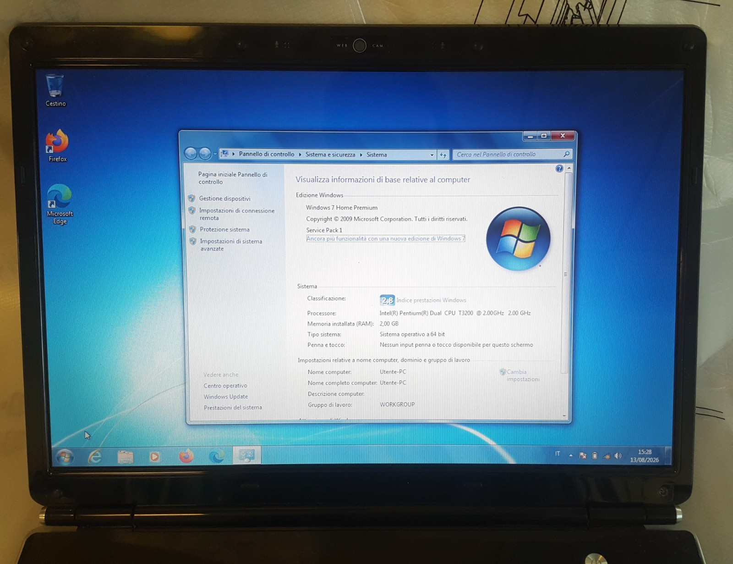Expand the arrow after 'Pannello di controllo' breadcrumb
This screenshot has width=733, height=564.
300,155
